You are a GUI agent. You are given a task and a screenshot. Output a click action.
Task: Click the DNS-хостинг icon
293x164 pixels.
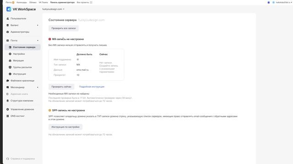7,116
